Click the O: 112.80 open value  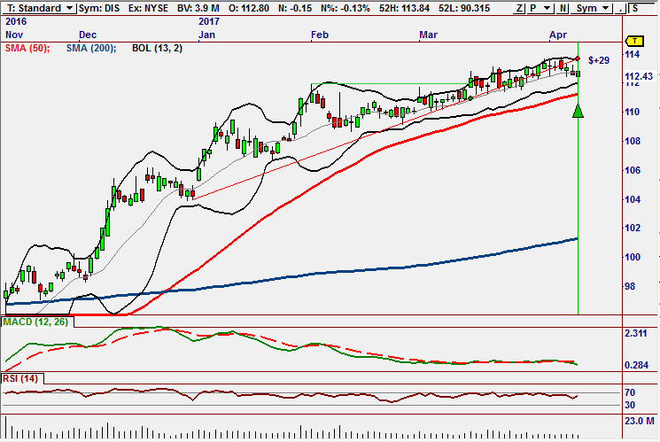(x=249, y=8)
